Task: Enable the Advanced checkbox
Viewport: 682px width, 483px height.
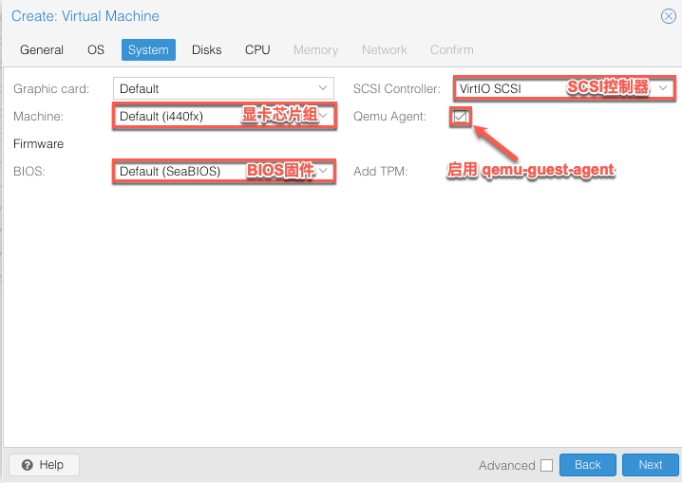Action: click(547, 465)
